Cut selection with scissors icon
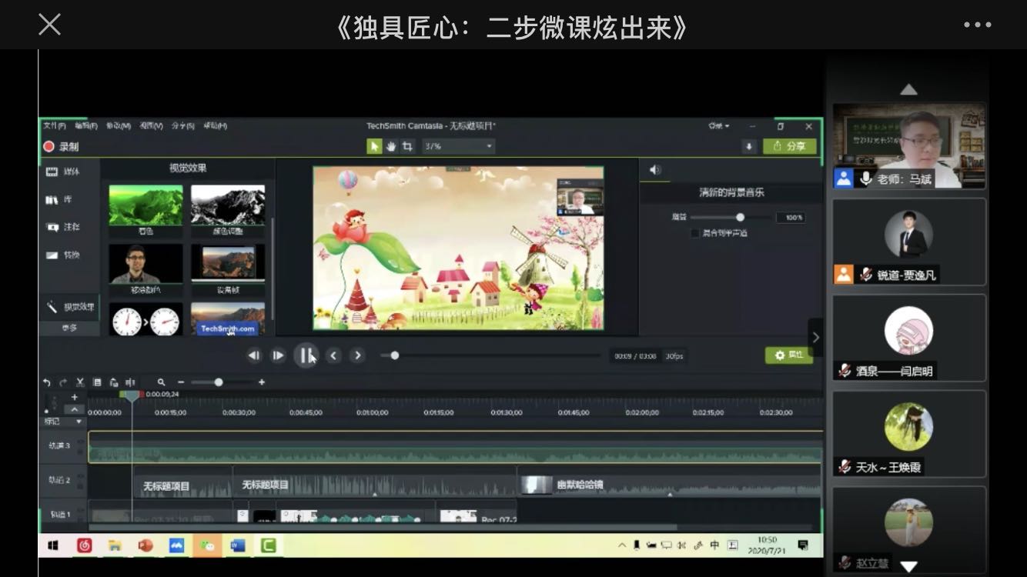1027x577 pixels. click(x=79, y=382)
